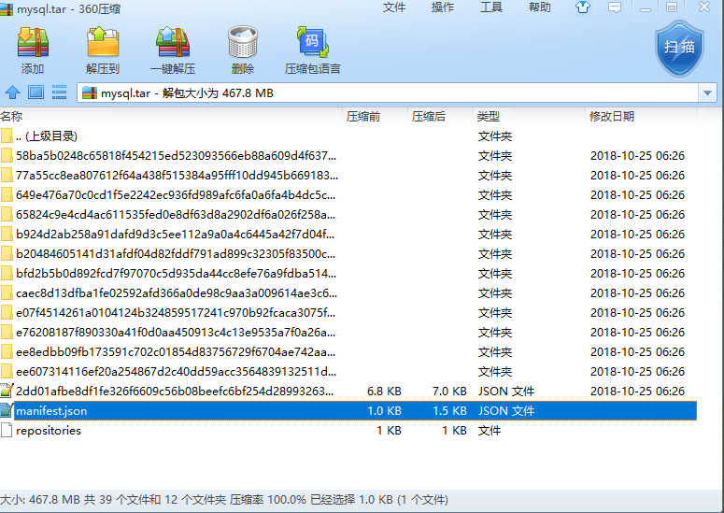The height and width of the screenshot is (513, 724).
Task: Select the manifest.json file row
Action: pos(348,411)
